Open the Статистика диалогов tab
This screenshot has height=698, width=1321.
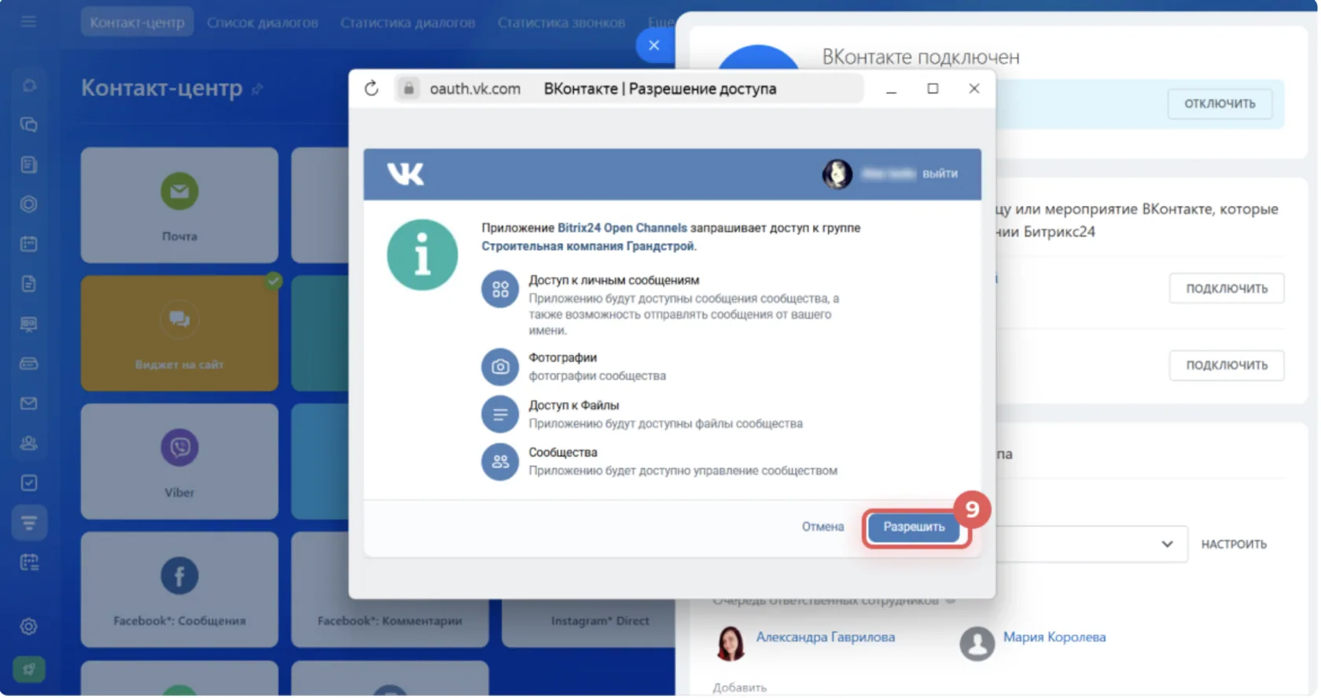click(407, 22)
